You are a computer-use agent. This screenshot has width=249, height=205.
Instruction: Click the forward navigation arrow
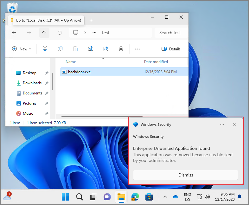(29, 33)
